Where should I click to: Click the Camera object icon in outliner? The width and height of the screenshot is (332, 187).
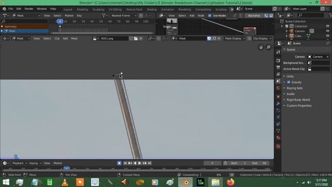(292, 31)
